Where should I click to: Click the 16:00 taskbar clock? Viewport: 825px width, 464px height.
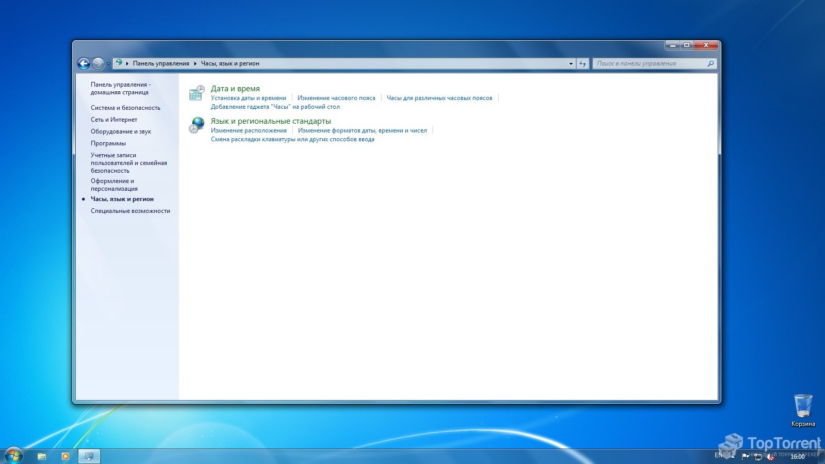click(x=798, y=456)
